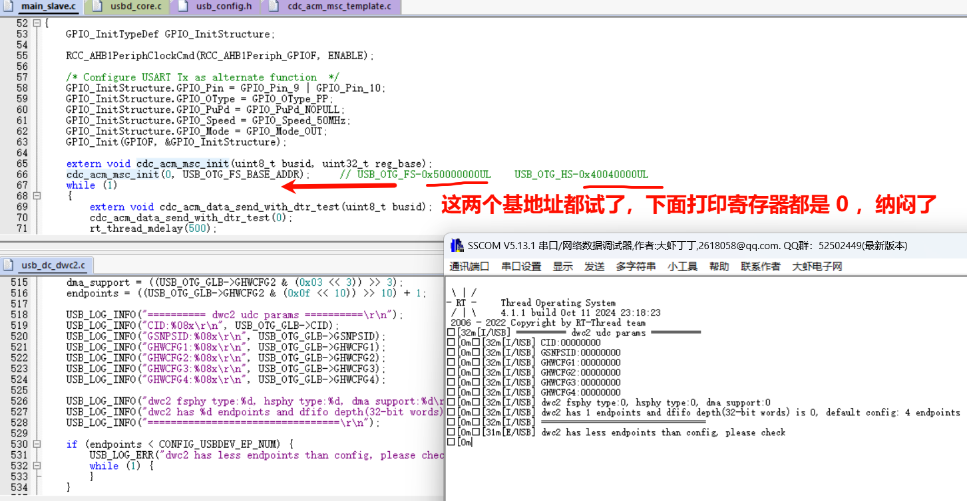967x501 pixels.
Task: Collapse the while loop block at line 68
Action: [x=37, y=196]
